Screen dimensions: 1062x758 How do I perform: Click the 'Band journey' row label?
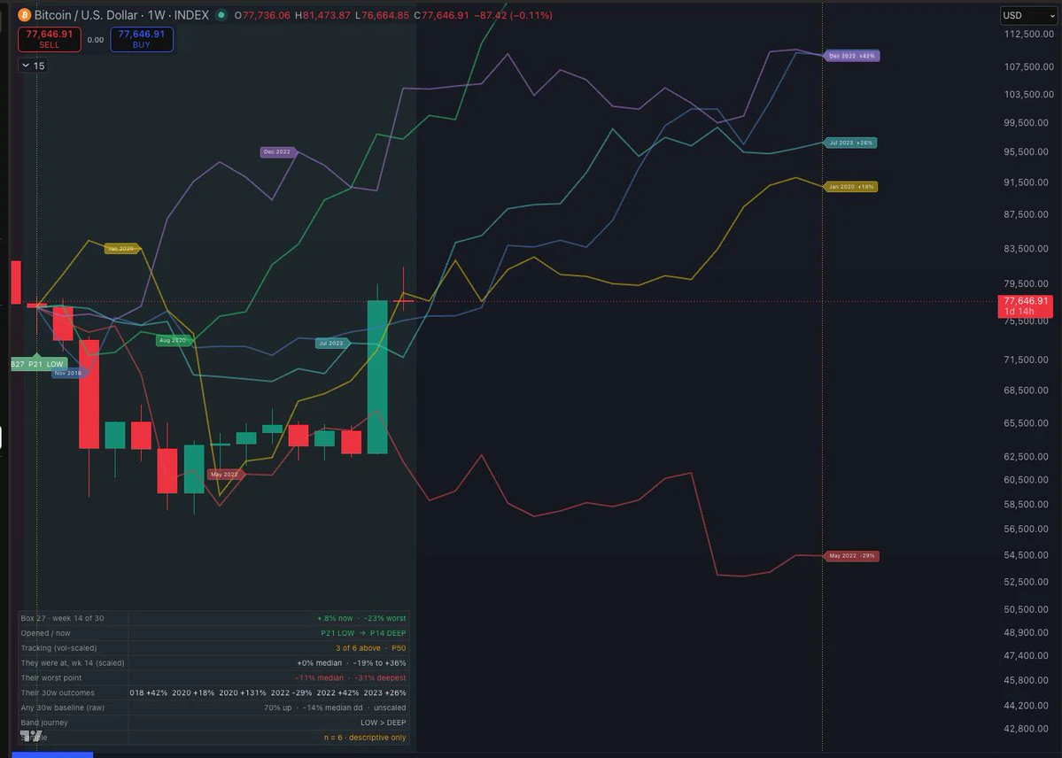point(44,723)
